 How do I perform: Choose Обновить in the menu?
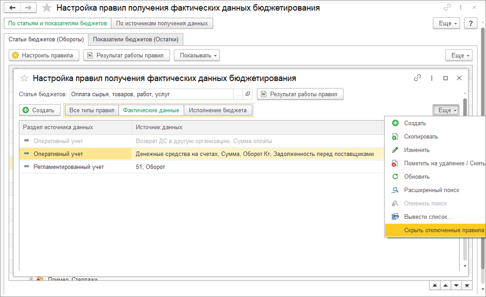point(435,177)
